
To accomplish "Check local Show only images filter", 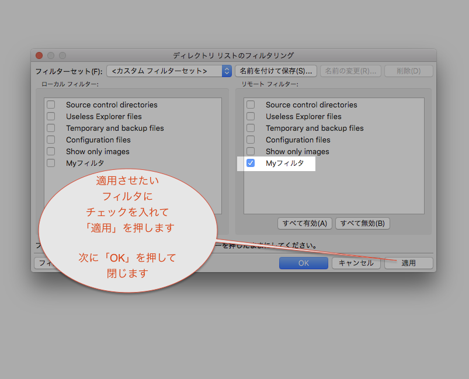I will click(x=51, y=151).
